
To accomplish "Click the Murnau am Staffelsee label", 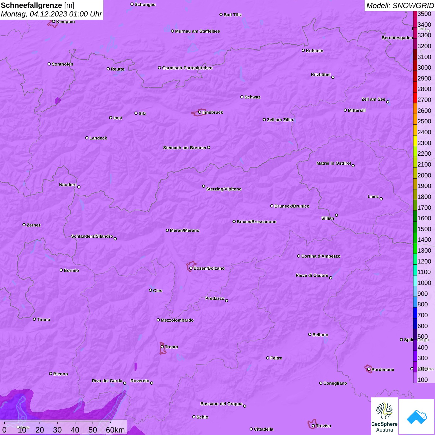I will 197,31.
